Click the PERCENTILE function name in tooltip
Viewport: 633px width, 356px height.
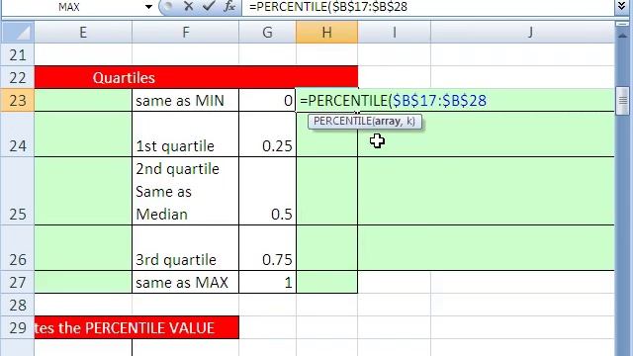pos(342,121)
